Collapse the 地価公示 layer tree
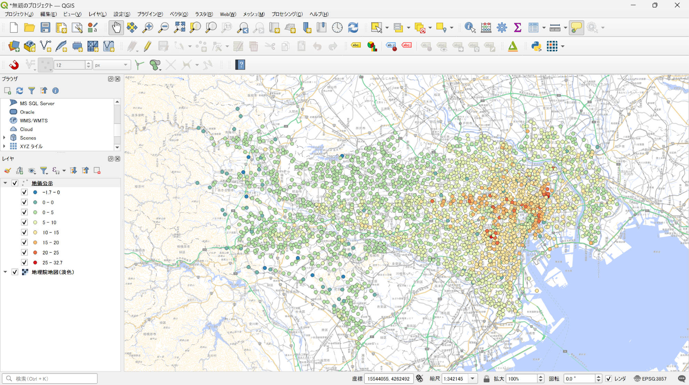The width and height of the screenshot is (689, 385). 5,183
